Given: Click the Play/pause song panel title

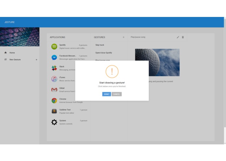Looking at the screenshot, I should pyautogui.click(x=138, y=37).
